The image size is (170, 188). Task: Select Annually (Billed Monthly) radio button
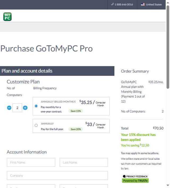pyautogui.click(x=36, y=106)
